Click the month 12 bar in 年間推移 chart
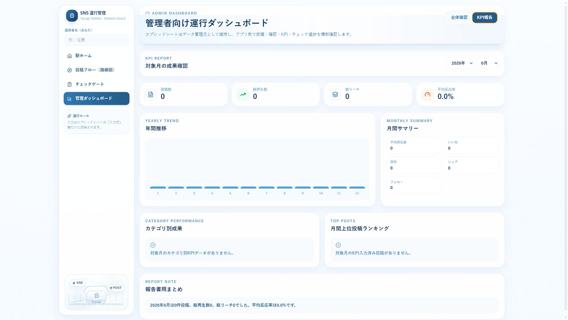Image resolution: width=568 pixels, height=320 pixels. [x=357, y=188]
